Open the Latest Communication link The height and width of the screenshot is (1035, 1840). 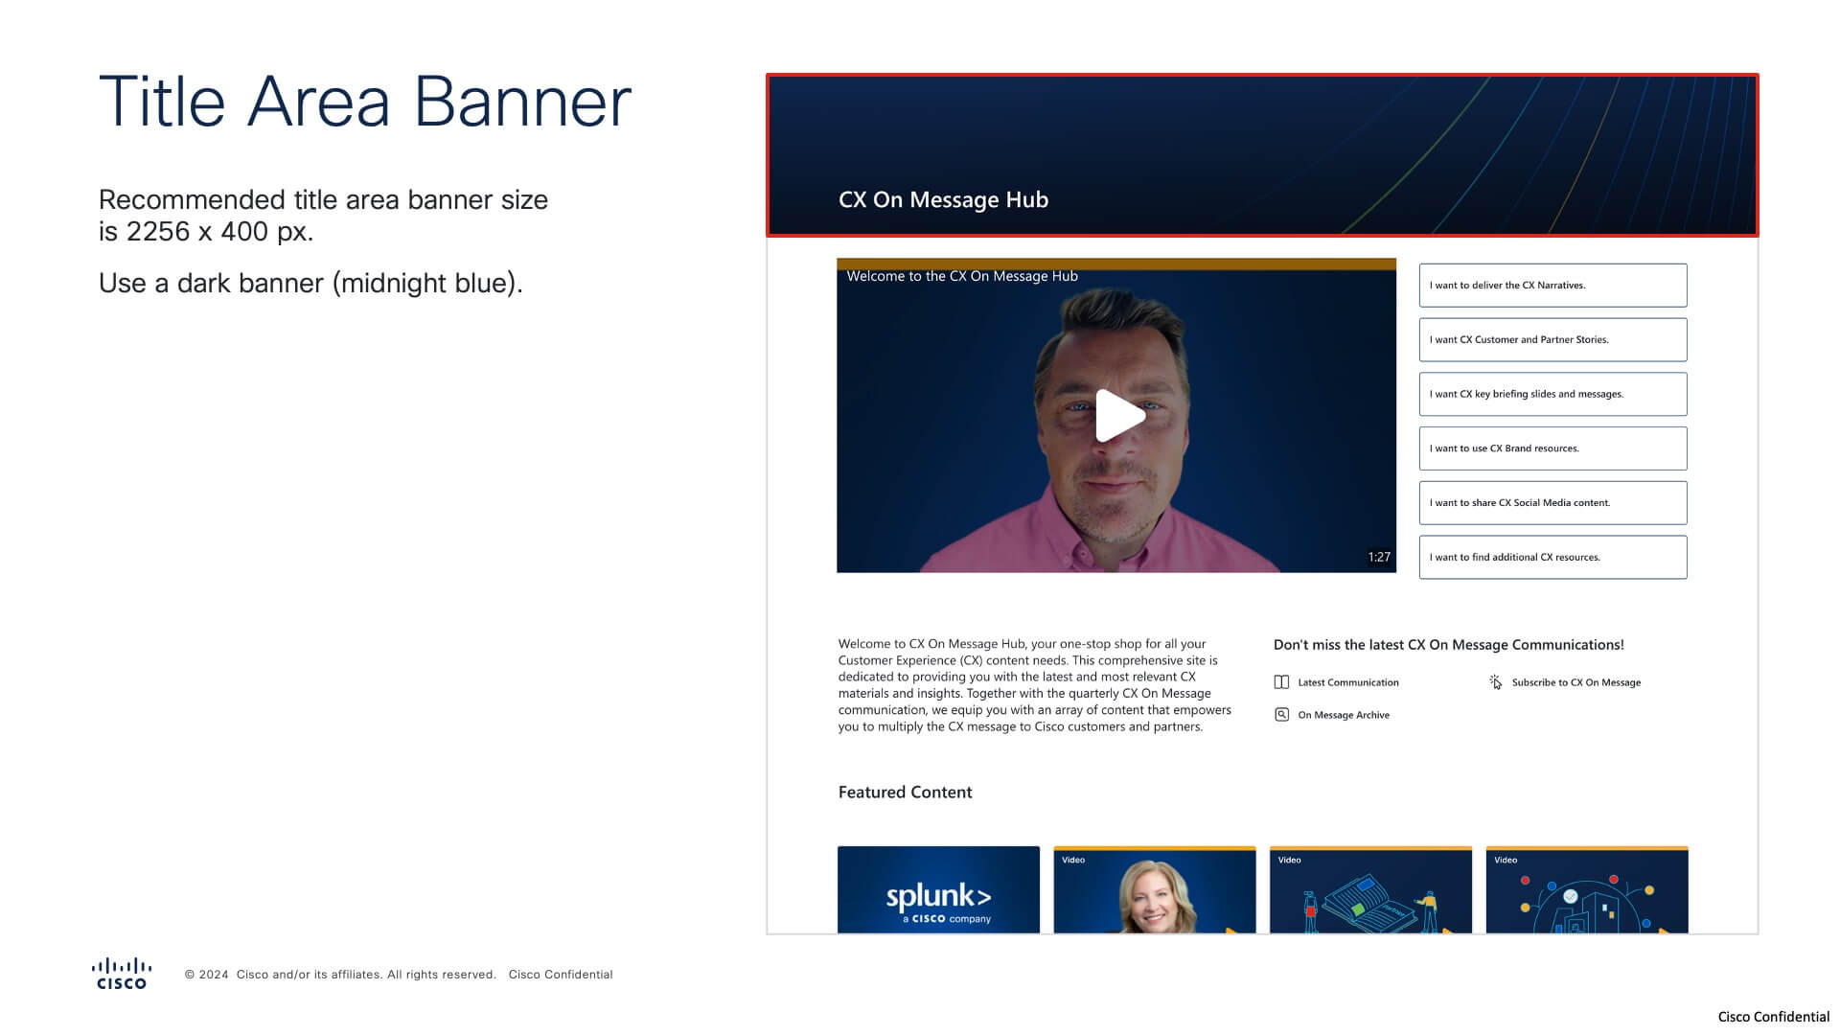point(1347,682)
